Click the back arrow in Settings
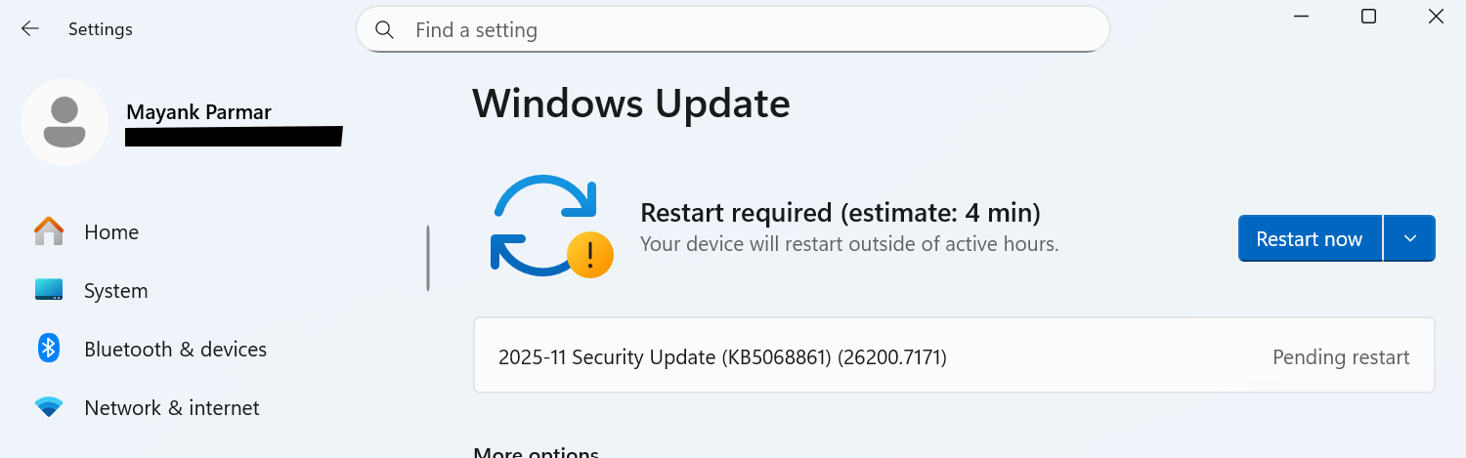Screen dimensions: 1466x458 (x=30, y=29)
